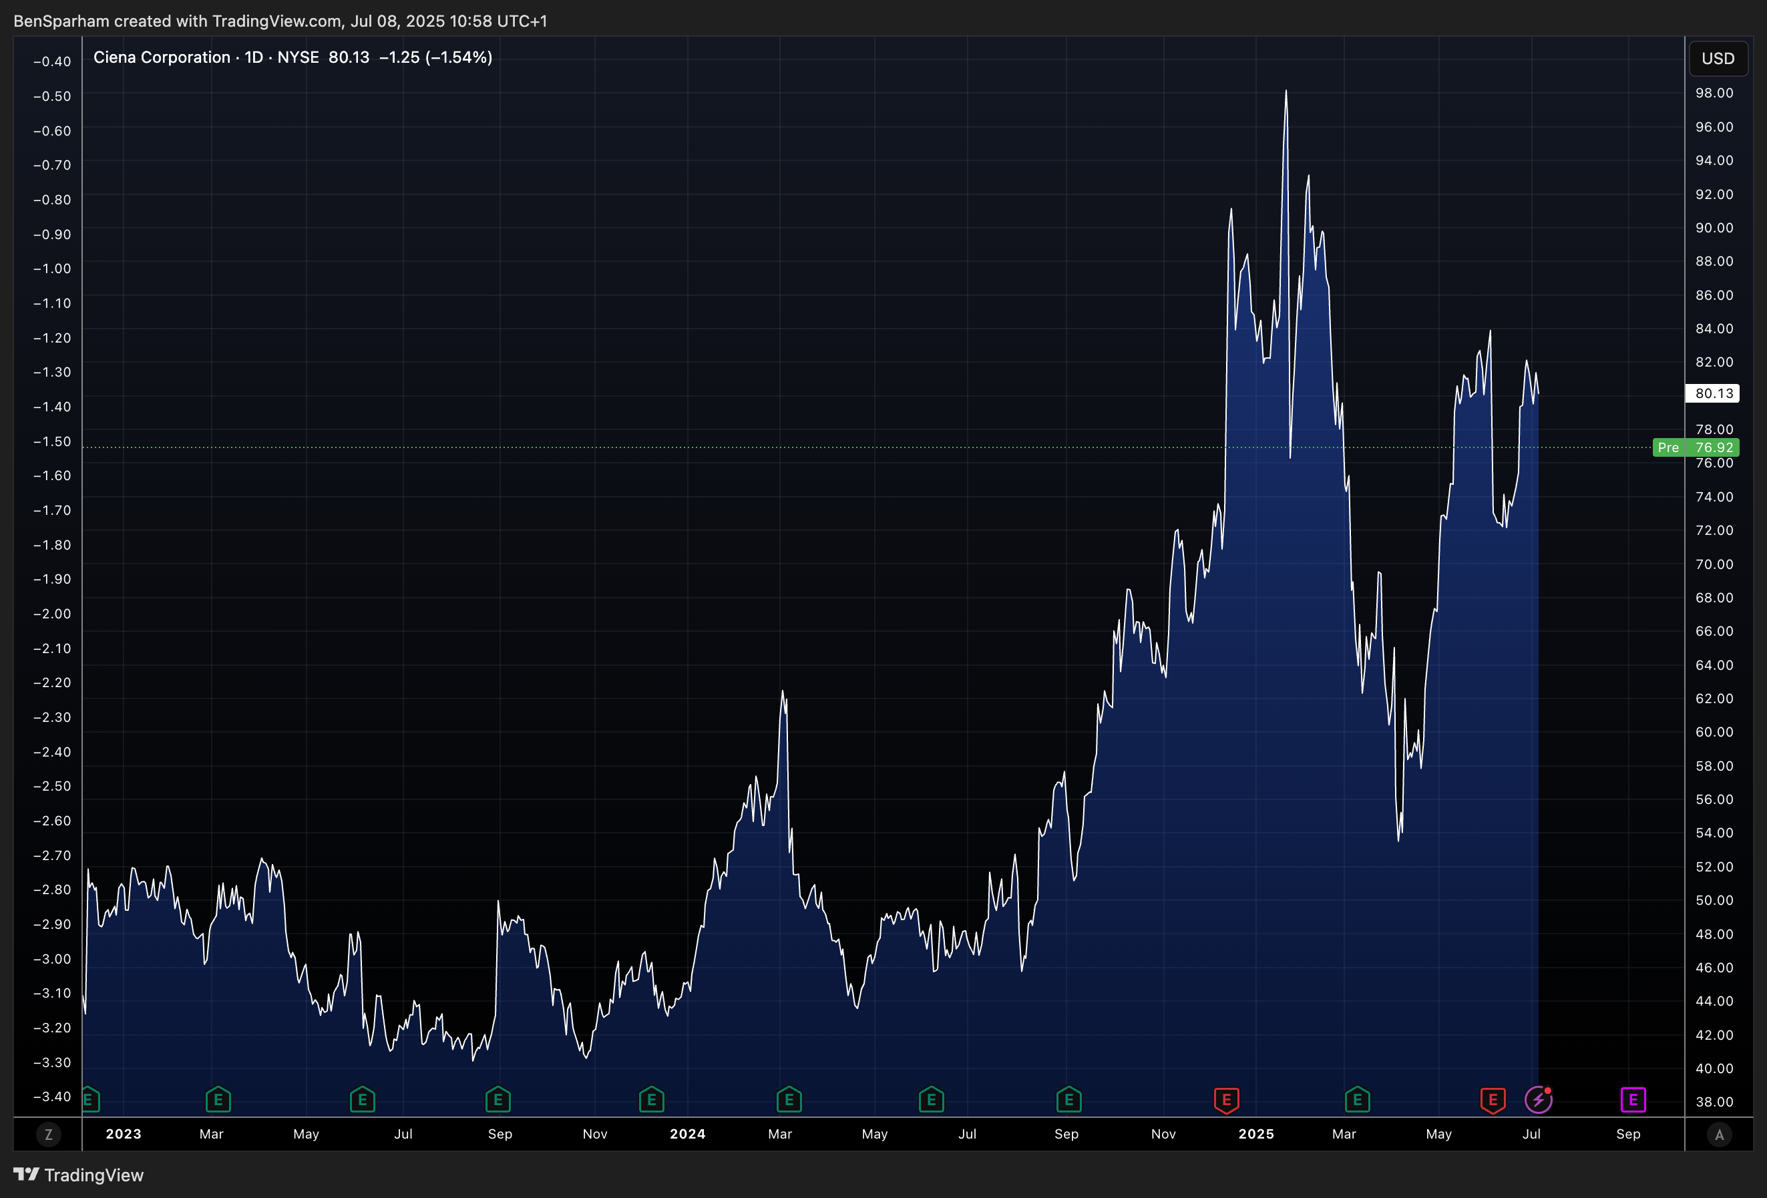Click the Nov label just before 2025
Screen dimensions: 1767x1198
click(x=1163, y=1133)
